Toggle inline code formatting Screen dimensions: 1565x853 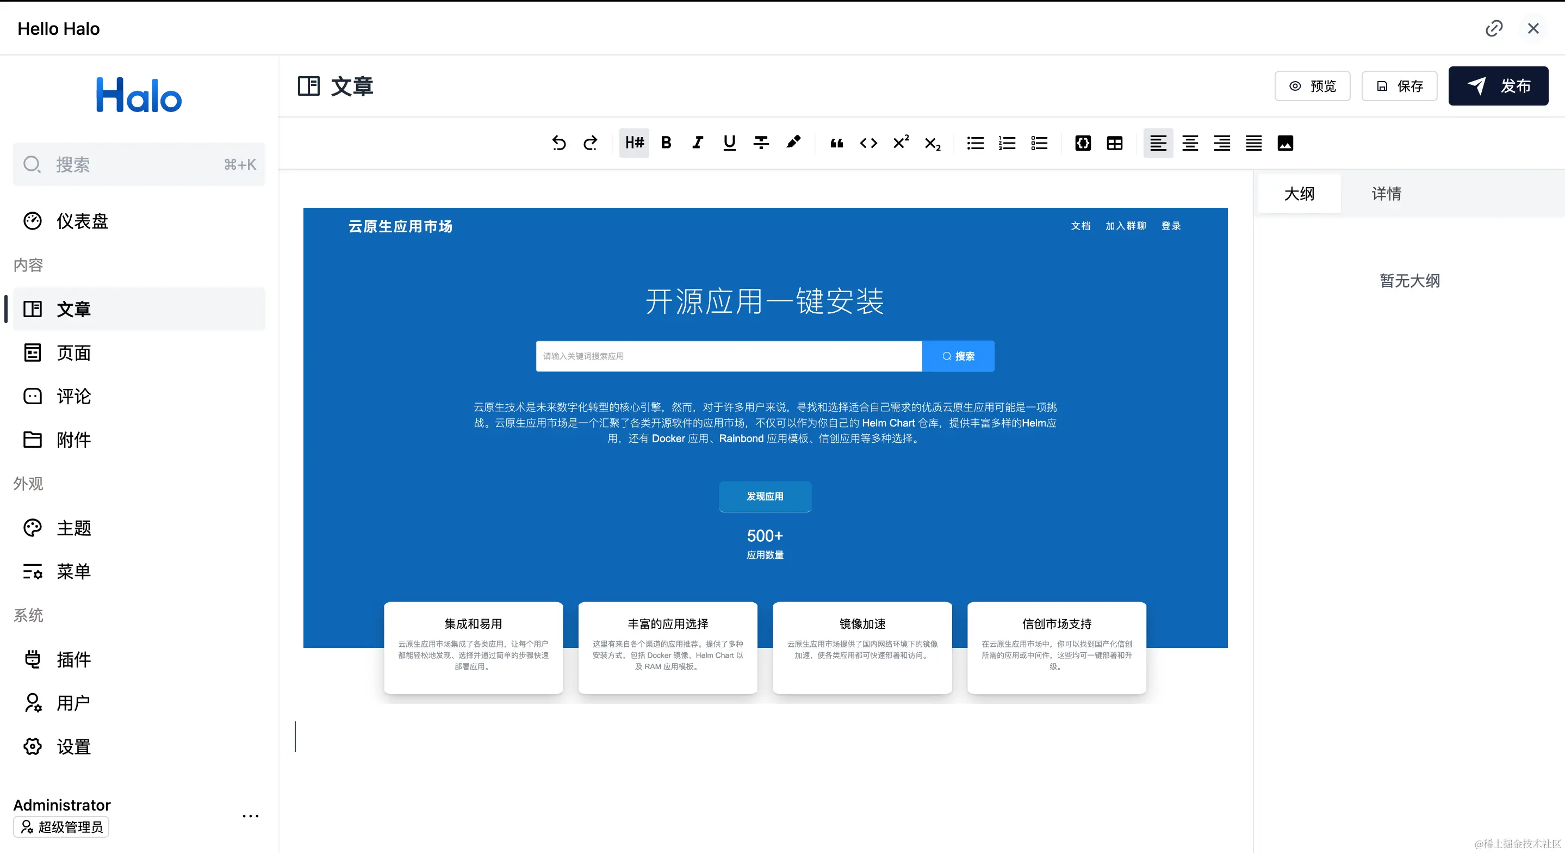[868, 143]
